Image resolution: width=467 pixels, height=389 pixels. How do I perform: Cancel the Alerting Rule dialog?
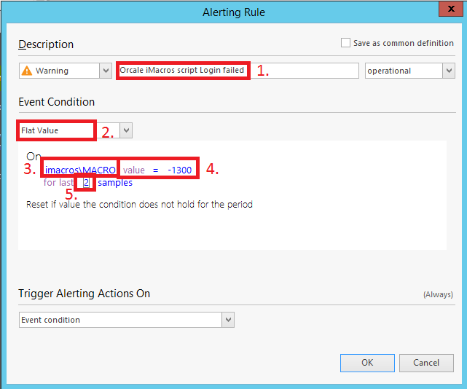point(426,363)
